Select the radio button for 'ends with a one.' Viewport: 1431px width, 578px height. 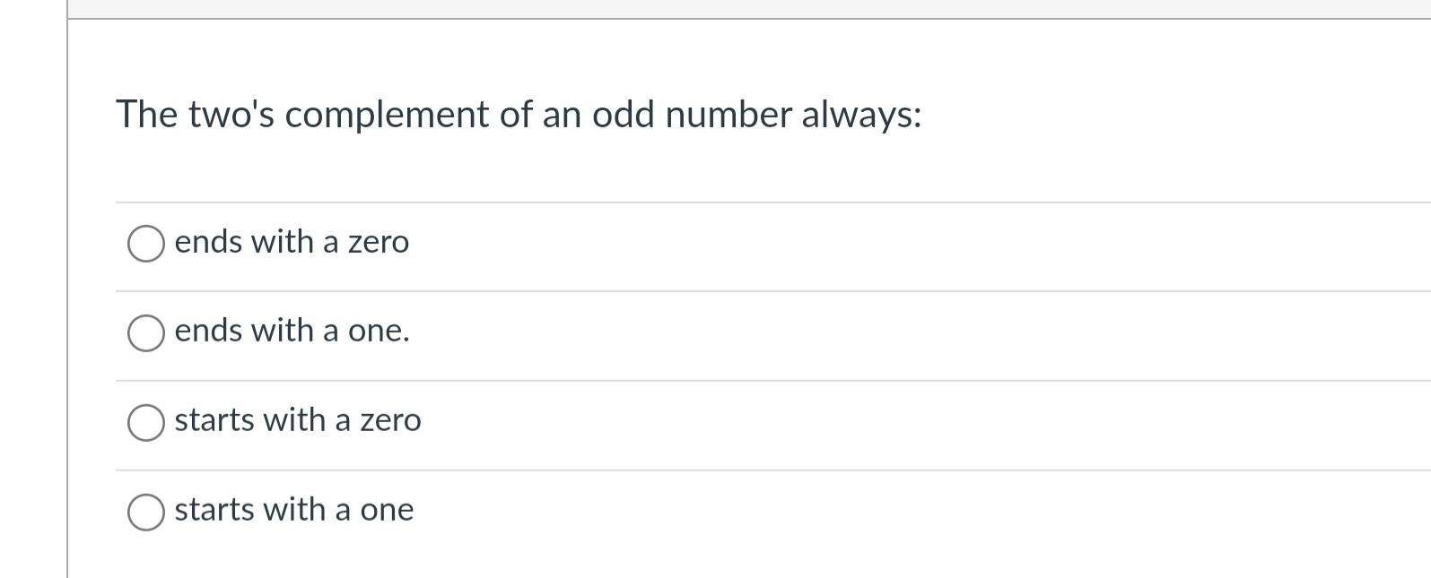[x=146, y=332]
